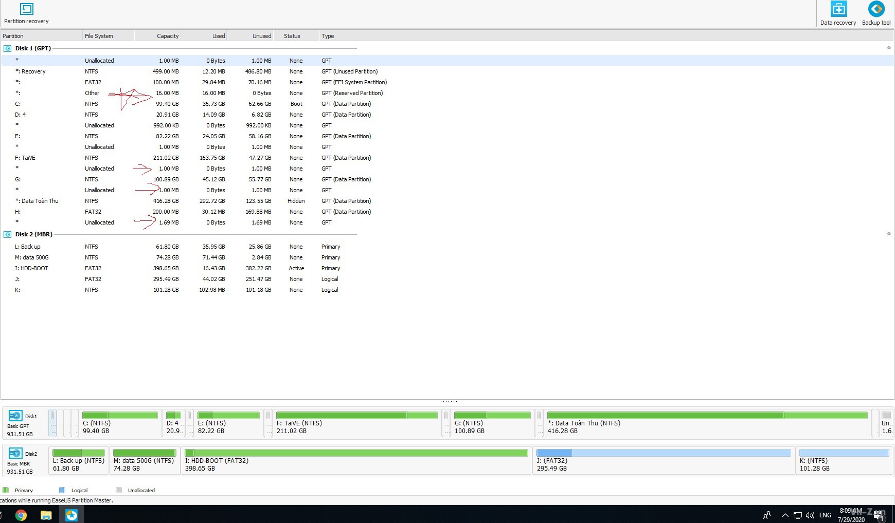
Task: Sort by the File System column header
Action: [99, 36]
